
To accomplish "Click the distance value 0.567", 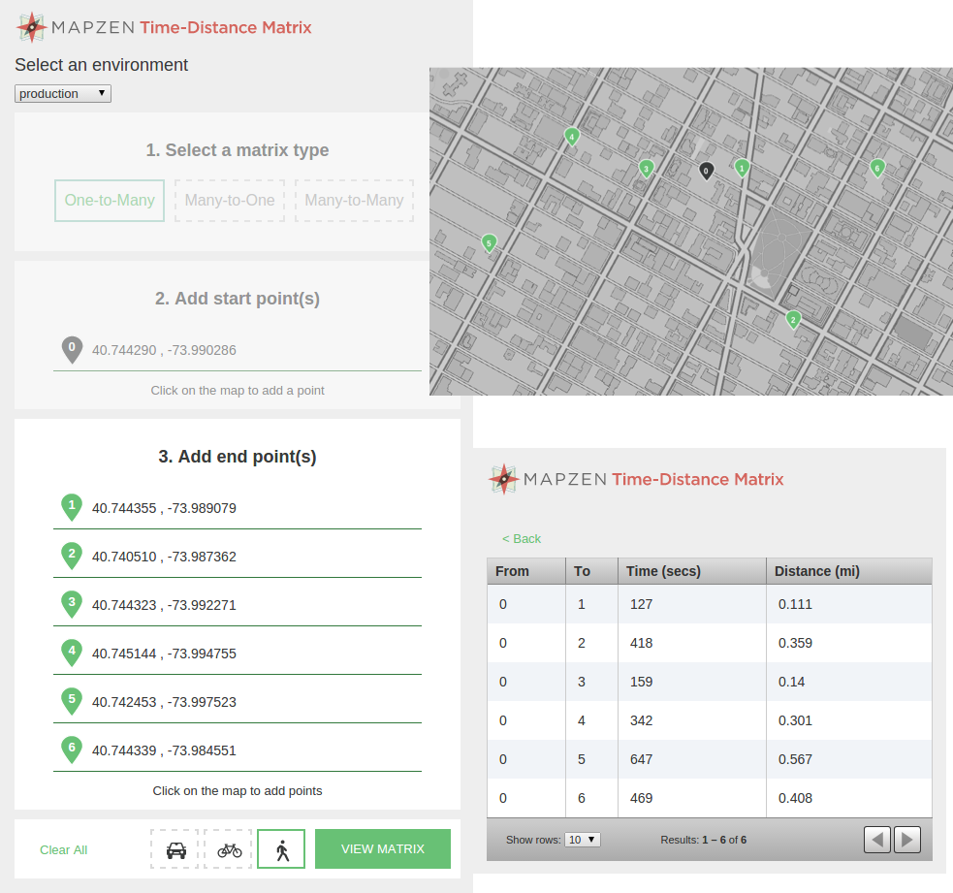I will 795,759.
